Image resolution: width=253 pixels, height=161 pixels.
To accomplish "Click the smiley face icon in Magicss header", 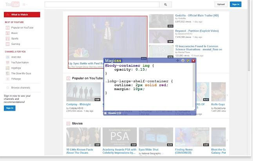I will pos(183,60).
